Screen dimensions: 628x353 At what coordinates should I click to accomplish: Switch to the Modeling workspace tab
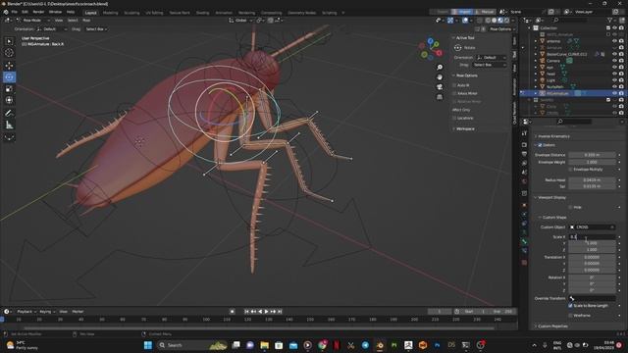pyautogui.click(x=111, y=13)
